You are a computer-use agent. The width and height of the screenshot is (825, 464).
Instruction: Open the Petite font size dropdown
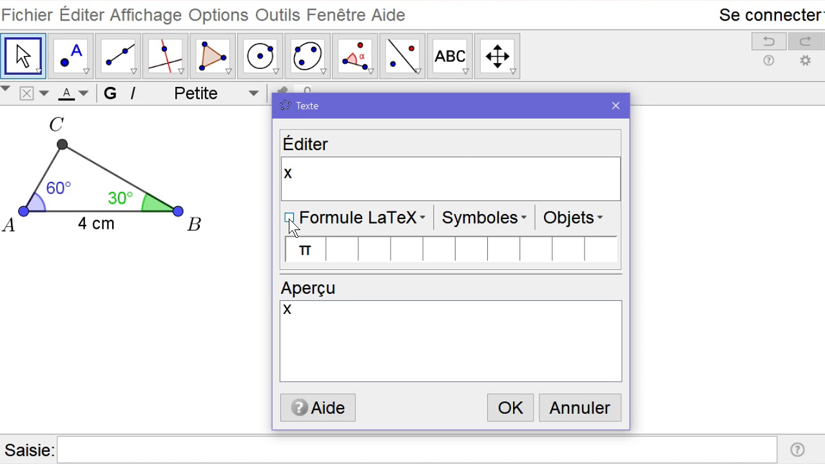point(216,93)
